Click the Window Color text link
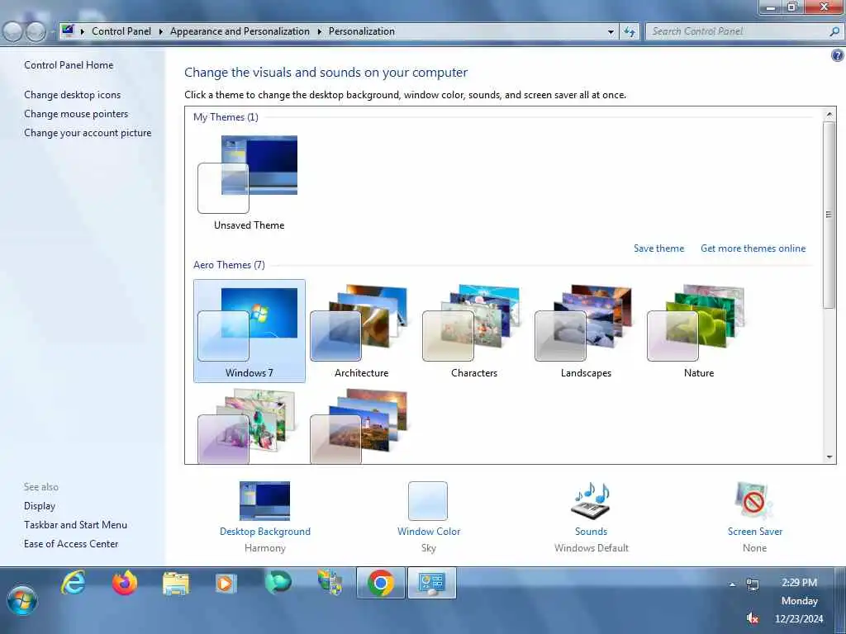846x634 pixels. (x=429, y=532)
